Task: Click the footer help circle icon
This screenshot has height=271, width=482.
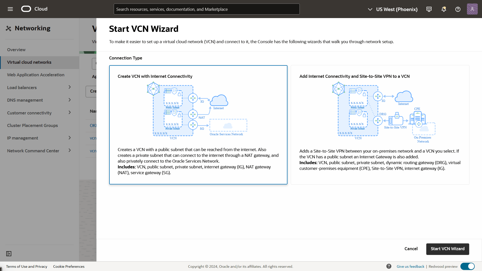Action: 389,266
